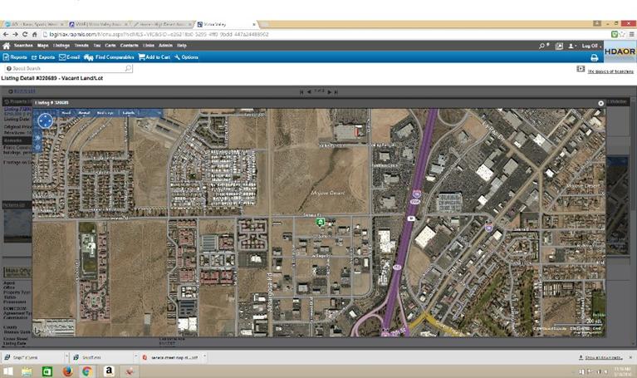Open Exports from the blue toolbar

[43, 57]
